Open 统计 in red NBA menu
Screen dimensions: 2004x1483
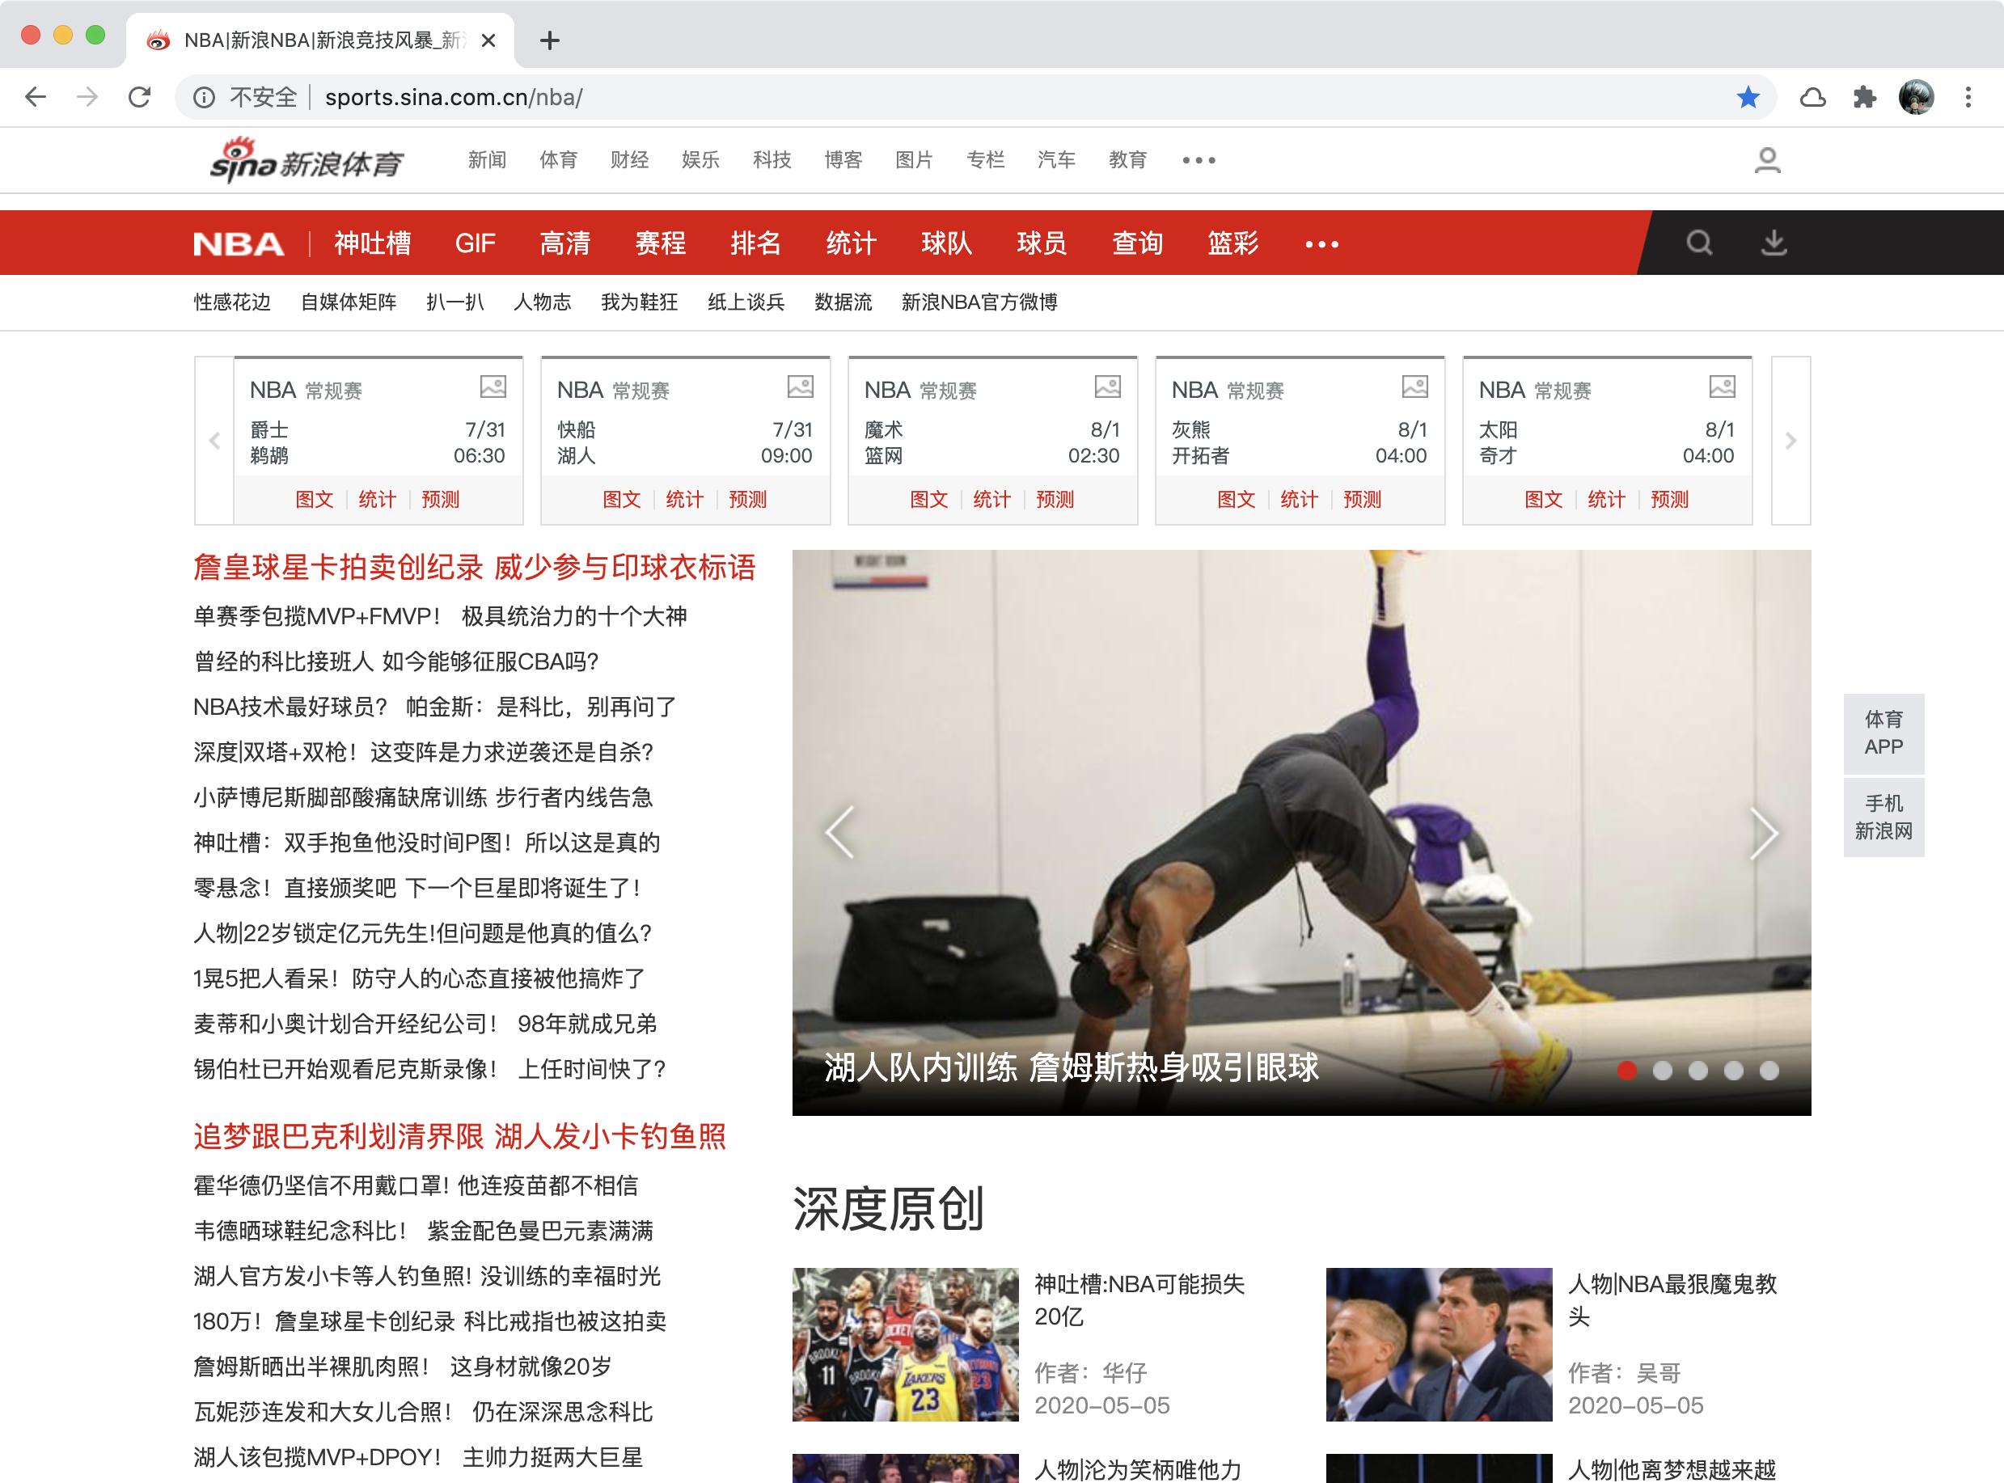pyautogui.click(x=851, y=243)
